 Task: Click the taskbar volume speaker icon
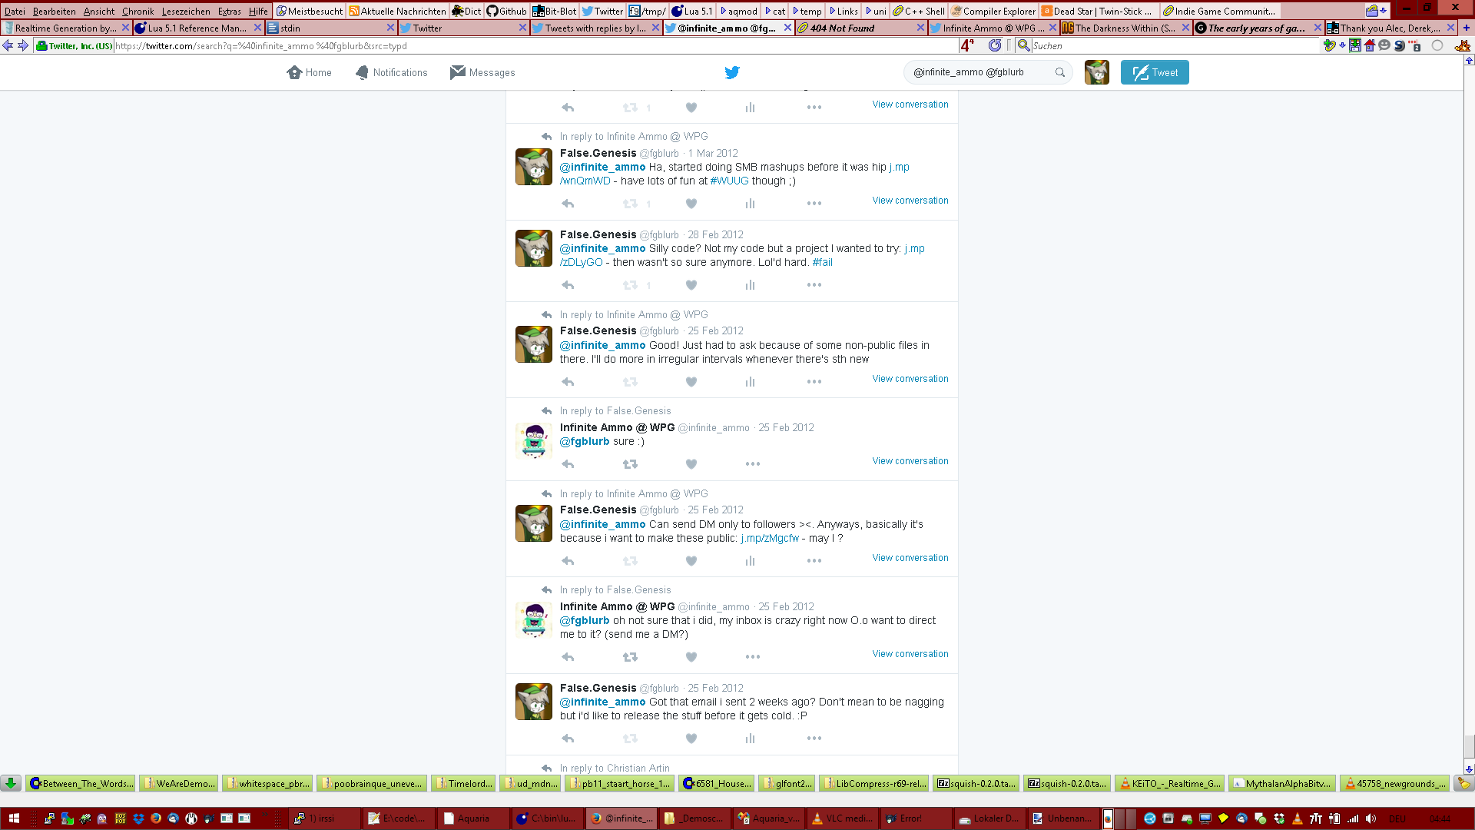(x=1371, y=818)
